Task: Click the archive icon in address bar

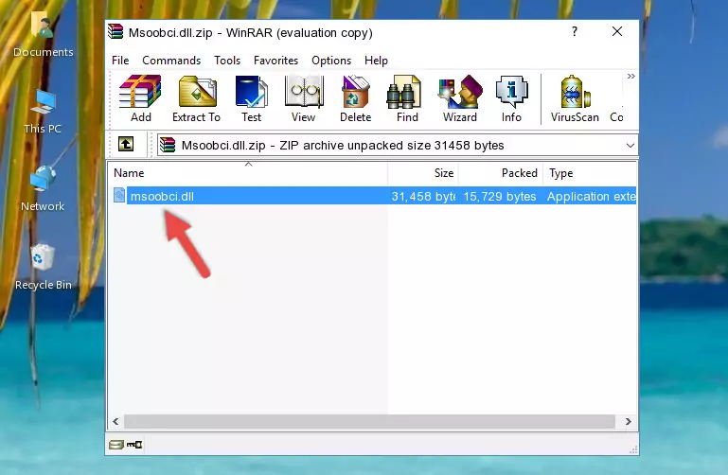Action: pos(168,145)
